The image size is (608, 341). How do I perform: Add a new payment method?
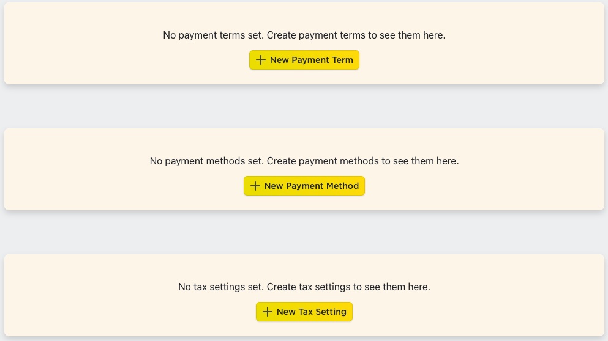click(x=304, y=186)
